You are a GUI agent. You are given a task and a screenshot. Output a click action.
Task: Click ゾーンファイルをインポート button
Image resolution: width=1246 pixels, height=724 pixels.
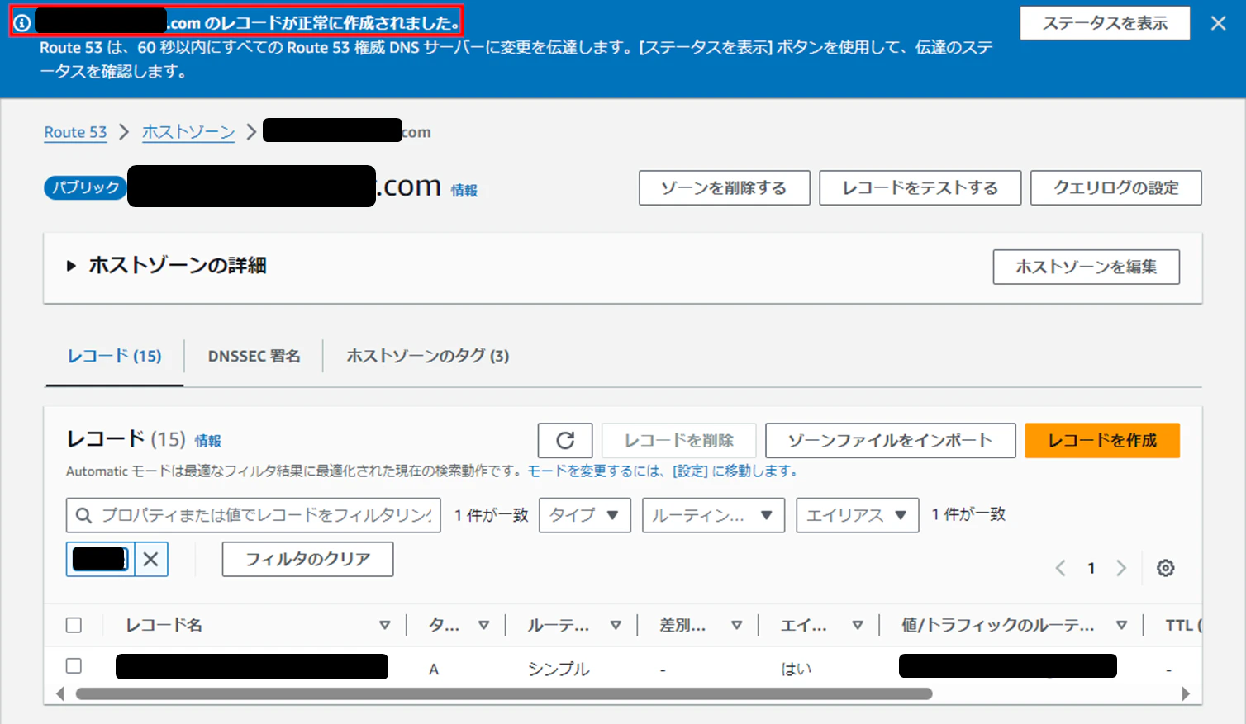(x=891, y=440)
